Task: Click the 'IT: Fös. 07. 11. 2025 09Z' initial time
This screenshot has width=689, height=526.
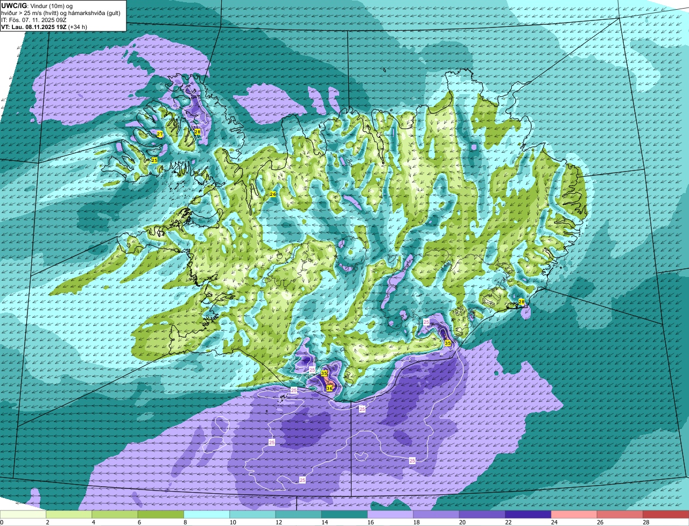Action: 34,20
